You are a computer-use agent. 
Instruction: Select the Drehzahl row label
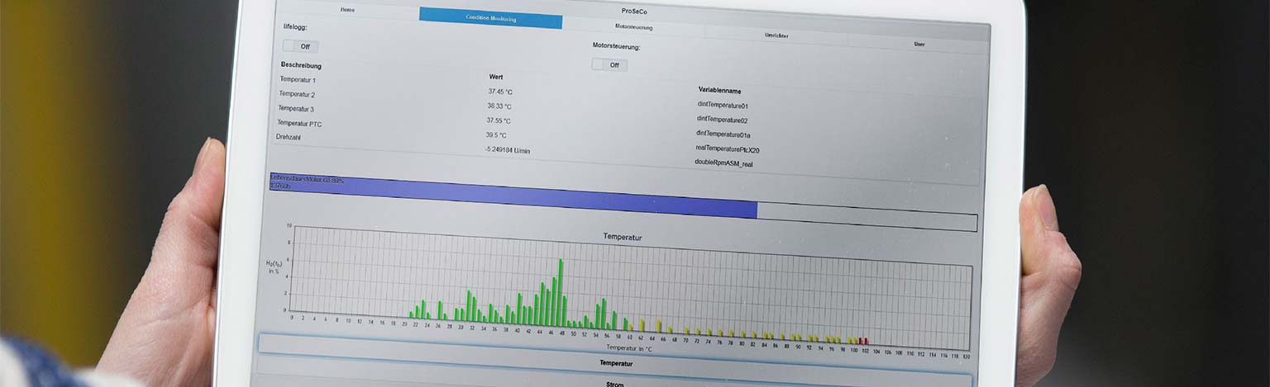(x=289, y=137)
